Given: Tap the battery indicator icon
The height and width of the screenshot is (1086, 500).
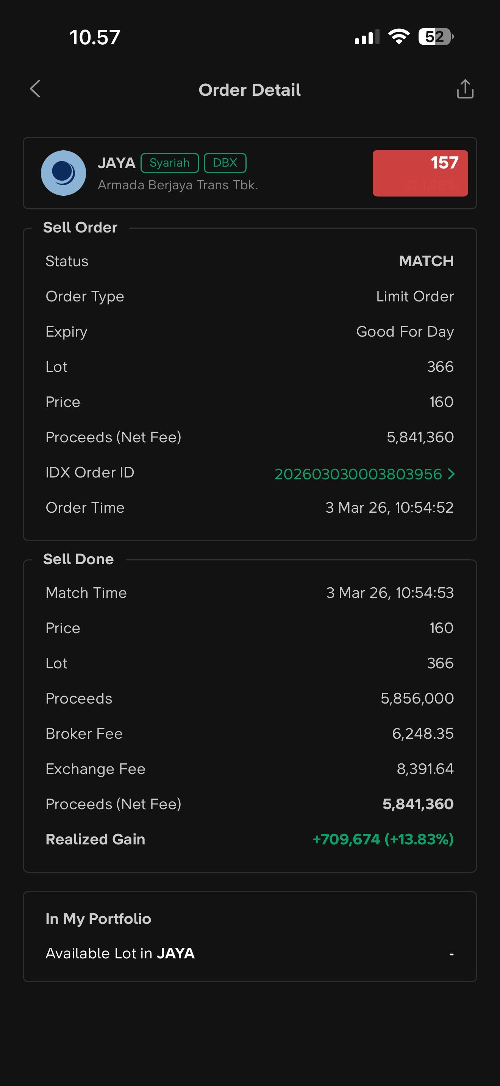Looking at the screenshot, I should (x=436, y=37).
